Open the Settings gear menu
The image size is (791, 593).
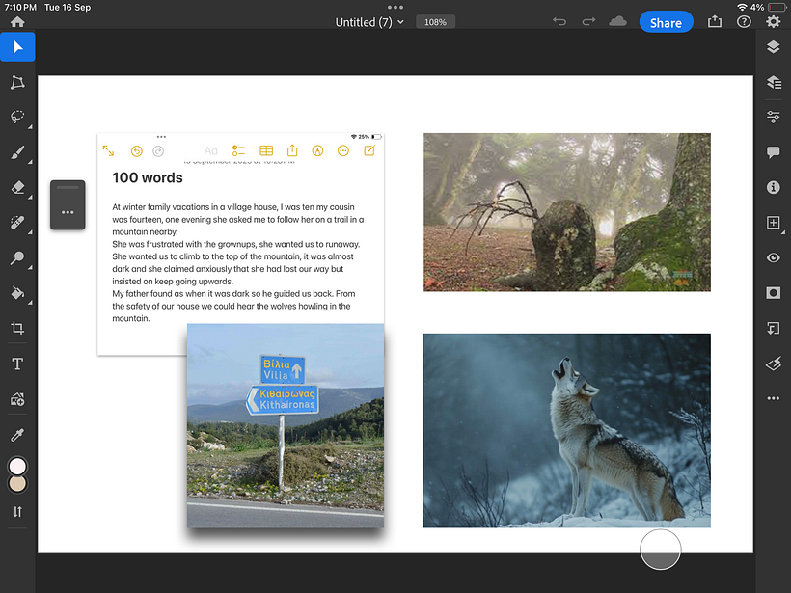tap(773, 22)
